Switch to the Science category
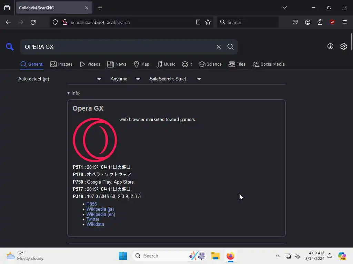The width and height of the screenshot is (353, 264). tap(210, 64)
